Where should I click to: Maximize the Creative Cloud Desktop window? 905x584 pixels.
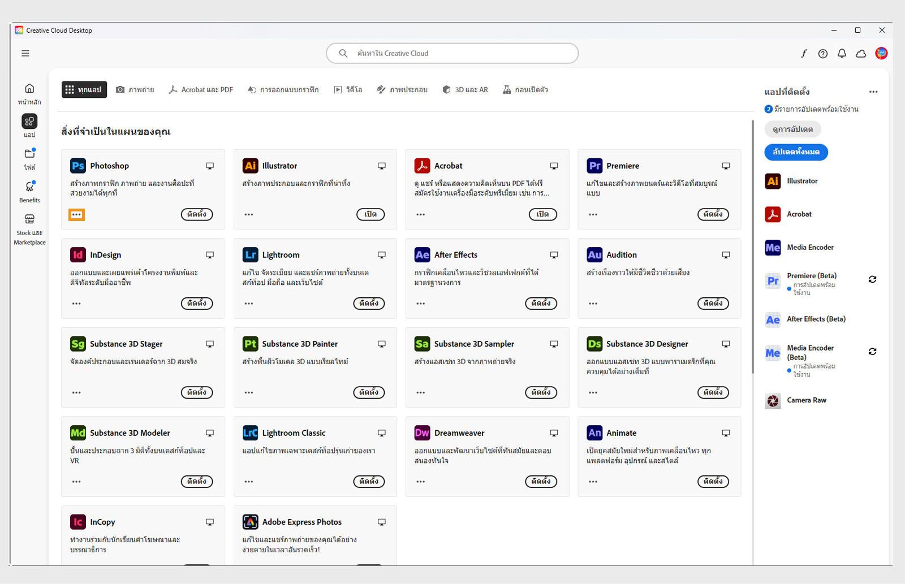(x=857, y=30)
